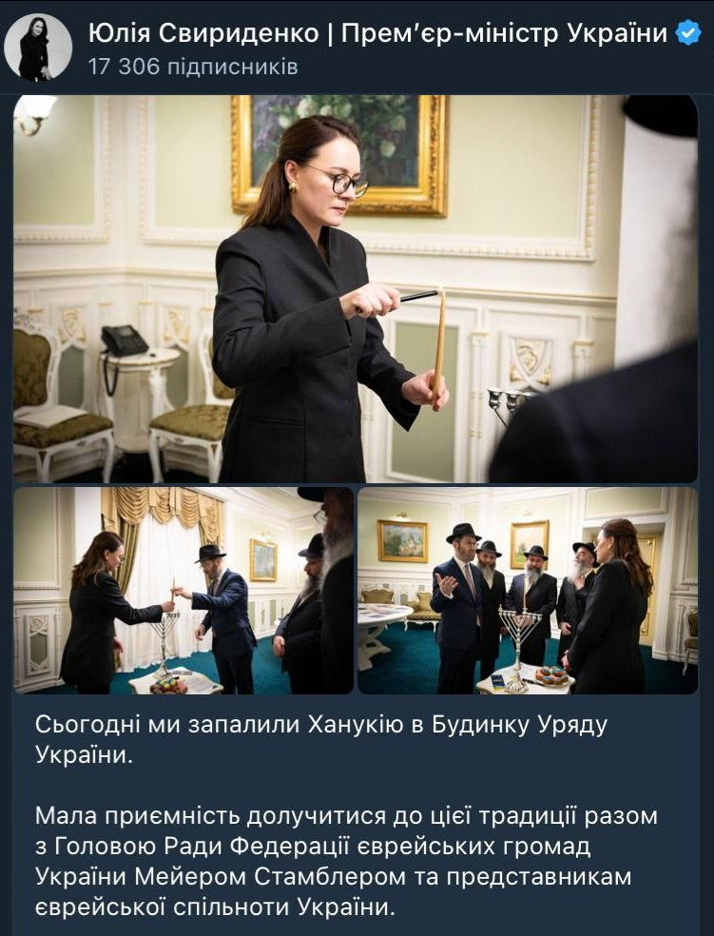The width and height of the screenshot is (714, 936).
Task: Open the large candle-lighting photo
Action: [x=356, y=289]
